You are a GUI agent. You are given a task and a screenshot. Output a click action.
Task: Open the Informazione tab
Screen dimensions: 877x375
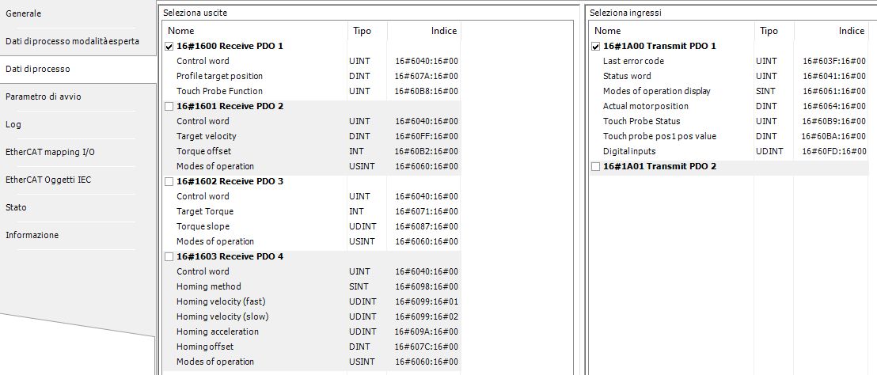(x=32, y=235)
